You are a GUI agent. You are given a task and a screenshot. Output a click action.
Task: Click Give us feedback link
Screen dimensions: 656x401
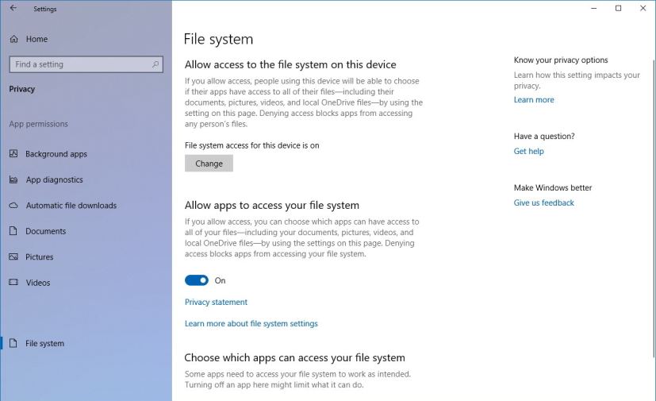pos(544,202)
